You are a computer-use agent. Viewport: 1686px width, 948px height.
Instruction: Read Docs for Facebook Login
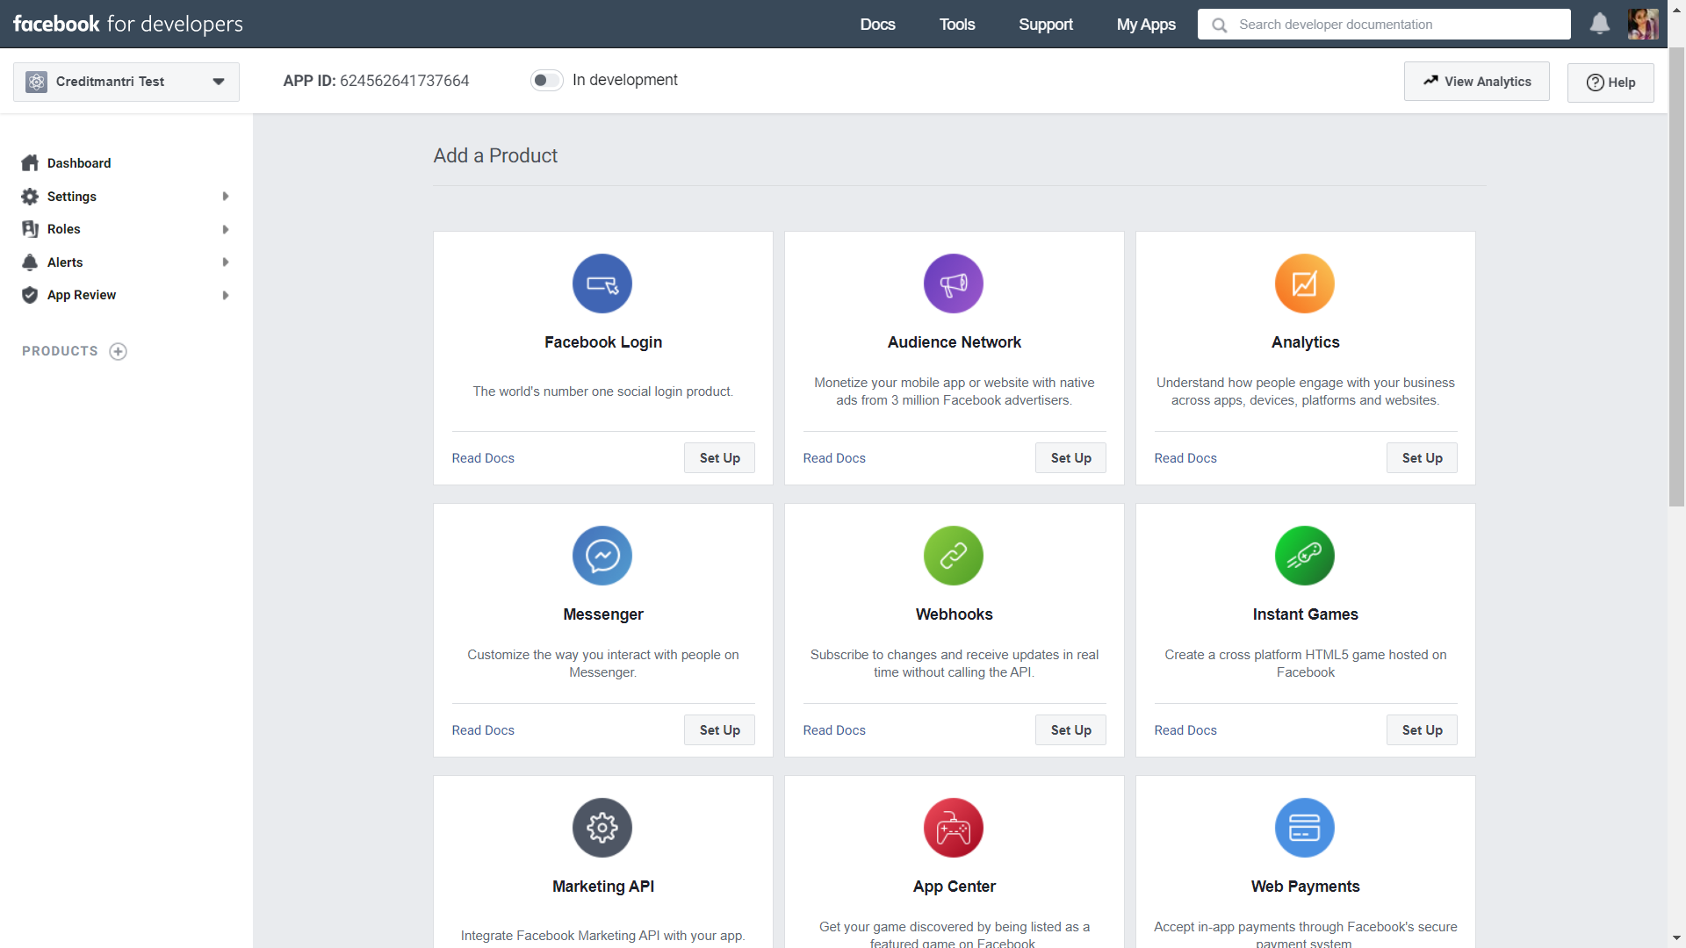point(483,458)
